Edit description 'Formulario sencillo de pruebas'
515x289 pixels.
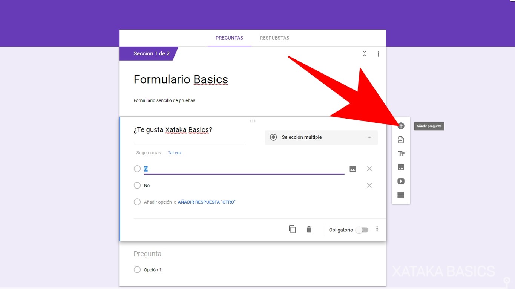point(164,100)
